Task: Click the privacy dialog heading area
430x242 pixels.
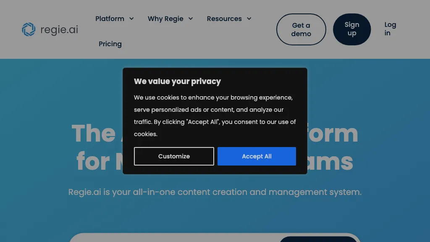Action: [177, 81]
